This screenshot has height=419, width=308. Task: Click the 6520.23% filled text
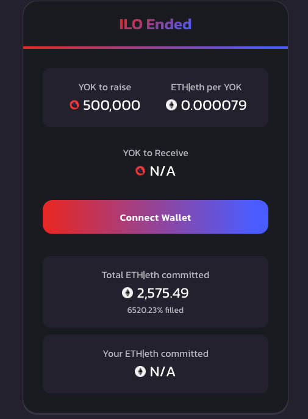click(x=156, y=310)
